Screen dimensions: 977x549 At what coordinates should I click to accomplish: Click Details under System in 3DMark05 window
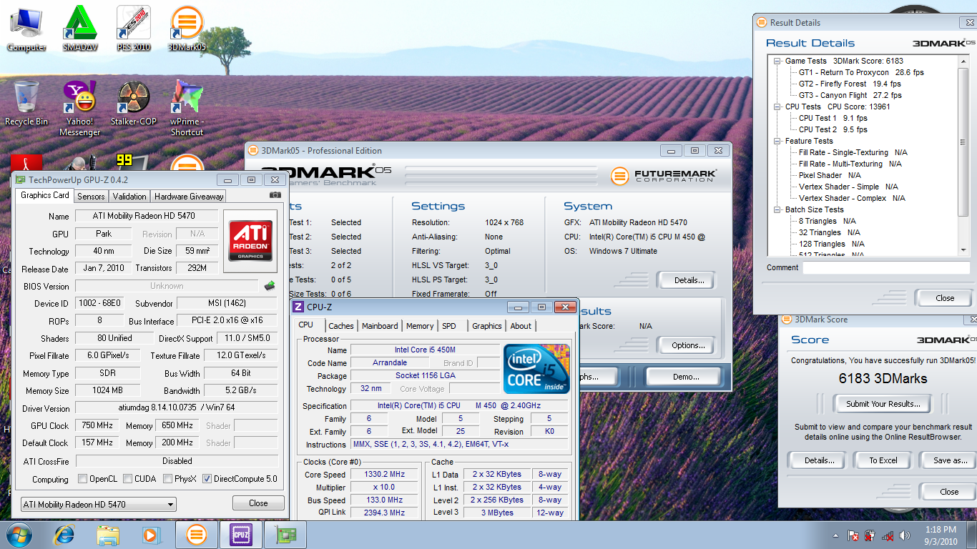[x=689, y=280]
